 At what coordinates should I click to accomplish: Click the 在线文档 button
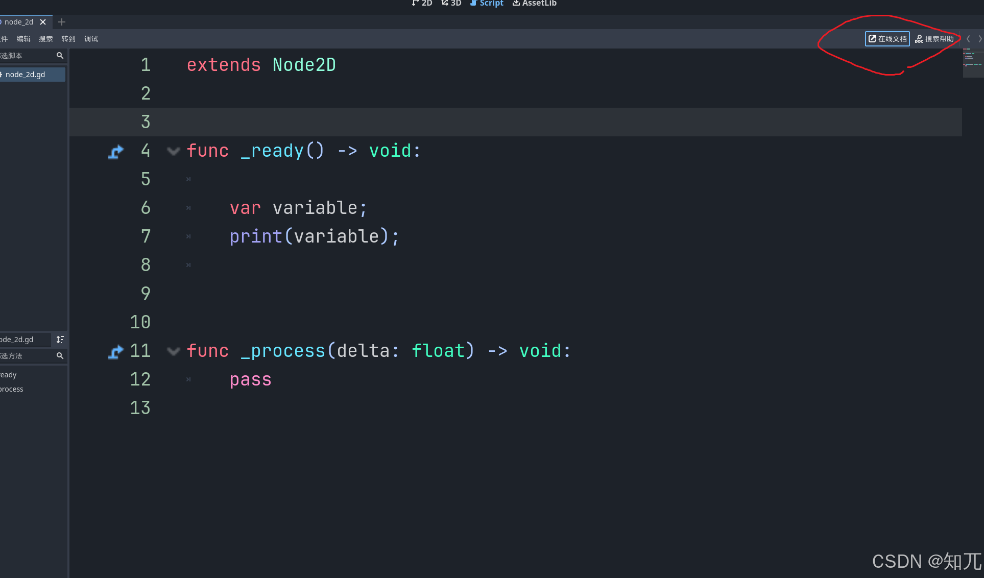(887, 38)
